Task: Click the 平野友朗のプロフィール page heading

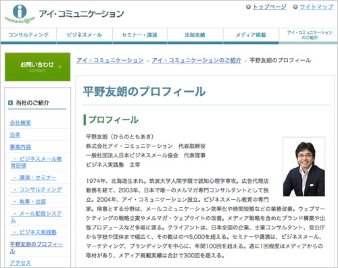Action: pos(144,92)
